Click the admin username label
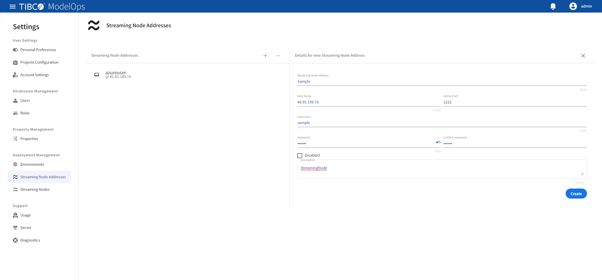The width and height of the screenshot is (602, 280). [x=586, y=6]
